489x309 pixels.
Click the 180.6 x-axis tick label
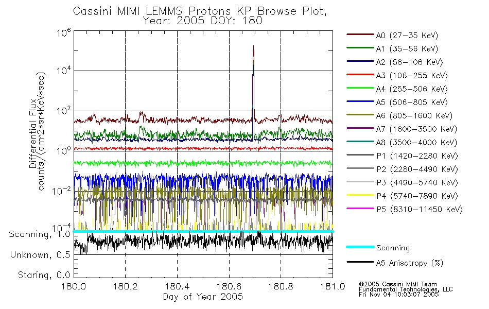click(x=229, y=286)
